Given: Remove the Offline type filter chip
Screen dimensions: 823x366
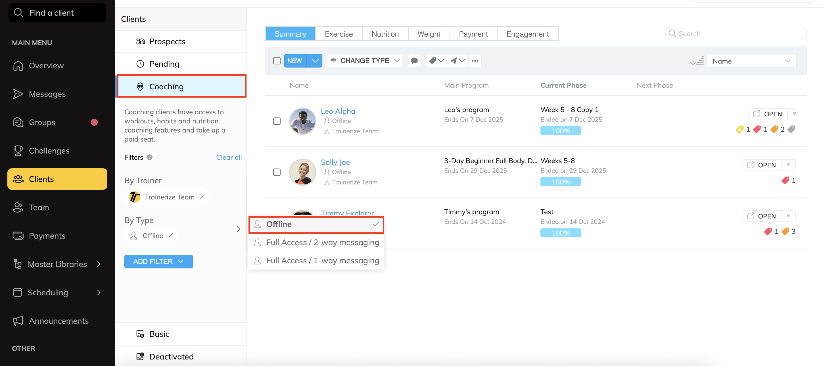Looking at the screenshot, I should (171, 235).
